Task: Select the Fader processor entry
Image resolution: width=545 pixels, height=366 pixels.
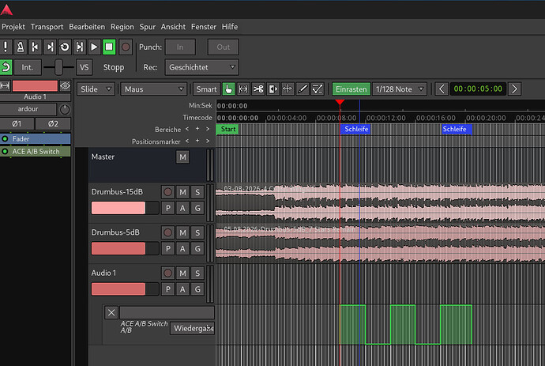Action: 35,139
